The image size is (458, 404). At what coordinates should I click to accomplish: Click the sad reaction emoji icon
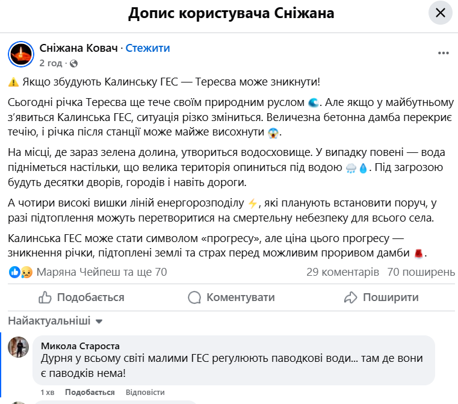(26, 272)
